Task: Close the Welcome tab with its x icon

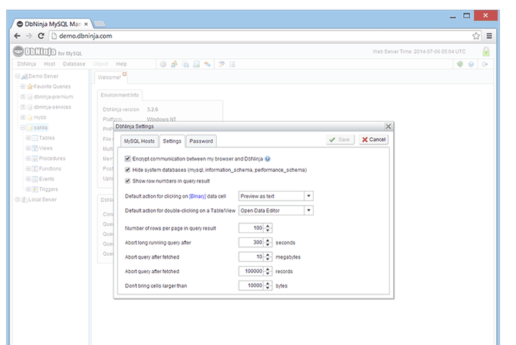Action: point(124,74)
